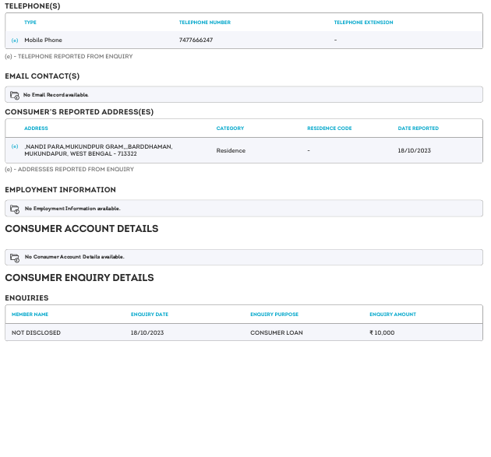Click the NOT DISCLOSED member name entry

pos(36,332)
